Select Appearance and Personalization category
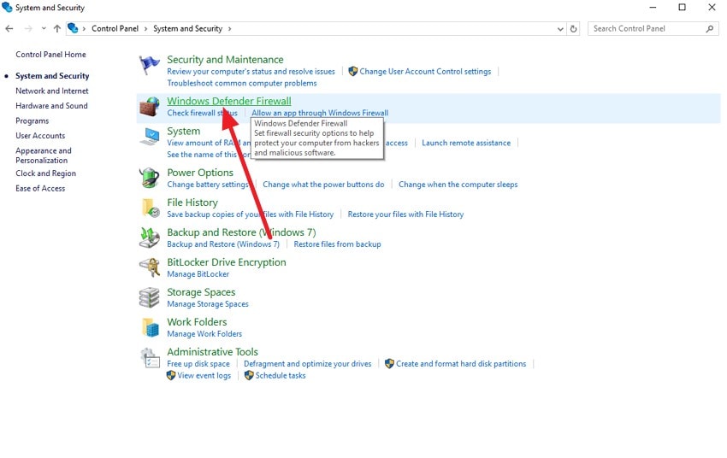Image resolution: width=727 pixels, height=458 pixels. (43, 156)
